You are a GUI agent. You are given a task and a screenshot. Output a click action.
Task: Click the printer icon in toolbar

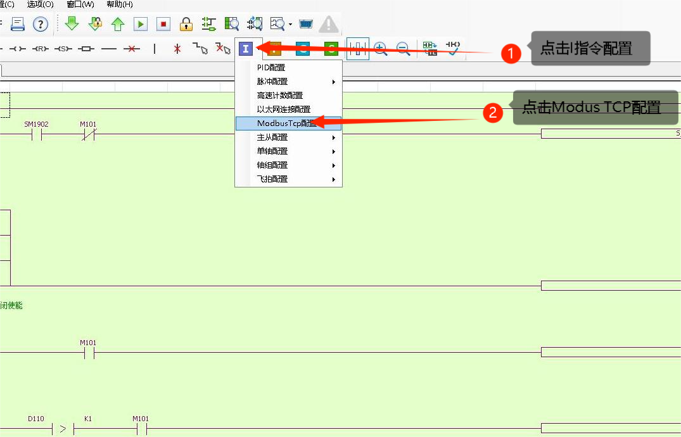coord(17,24)
